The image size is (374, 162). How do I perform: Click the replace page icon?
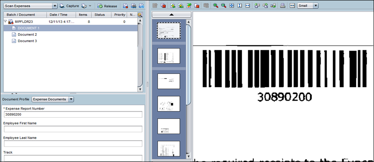click(189, 5)
